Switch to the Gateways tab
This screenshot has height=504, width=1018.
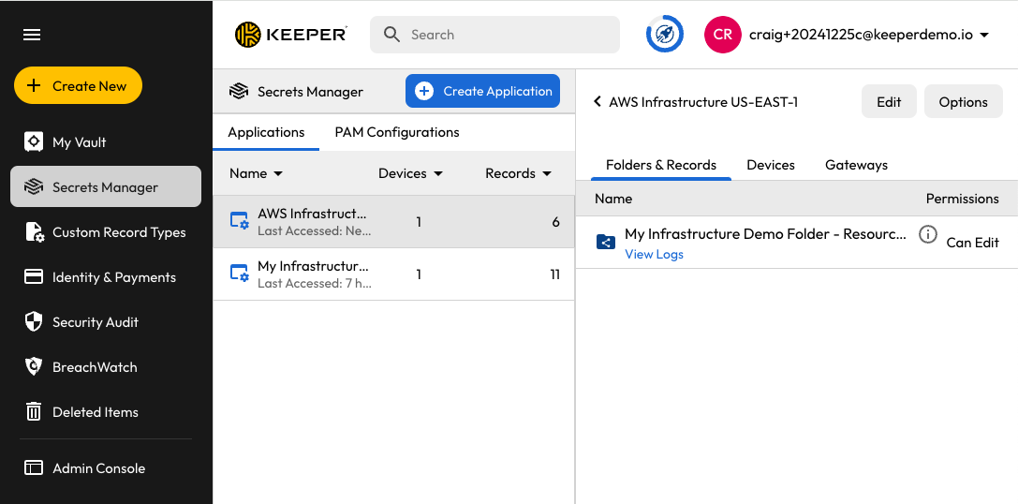click(856, 165)
